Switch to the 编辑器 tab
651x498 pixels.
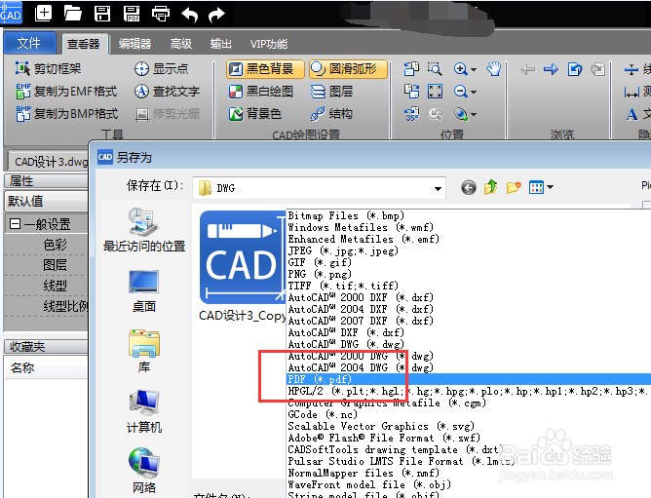click(x=134, y=44)
